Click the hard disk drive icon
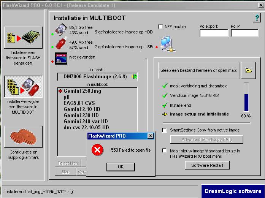 point(61,29)
